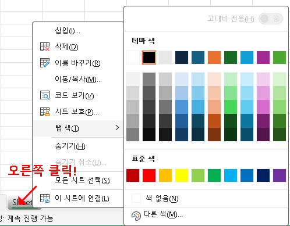Pick the dark navy standard color swatch
The height and width of the screenshot is (226, 290).
pyautogui.click(x=263, y=175)
